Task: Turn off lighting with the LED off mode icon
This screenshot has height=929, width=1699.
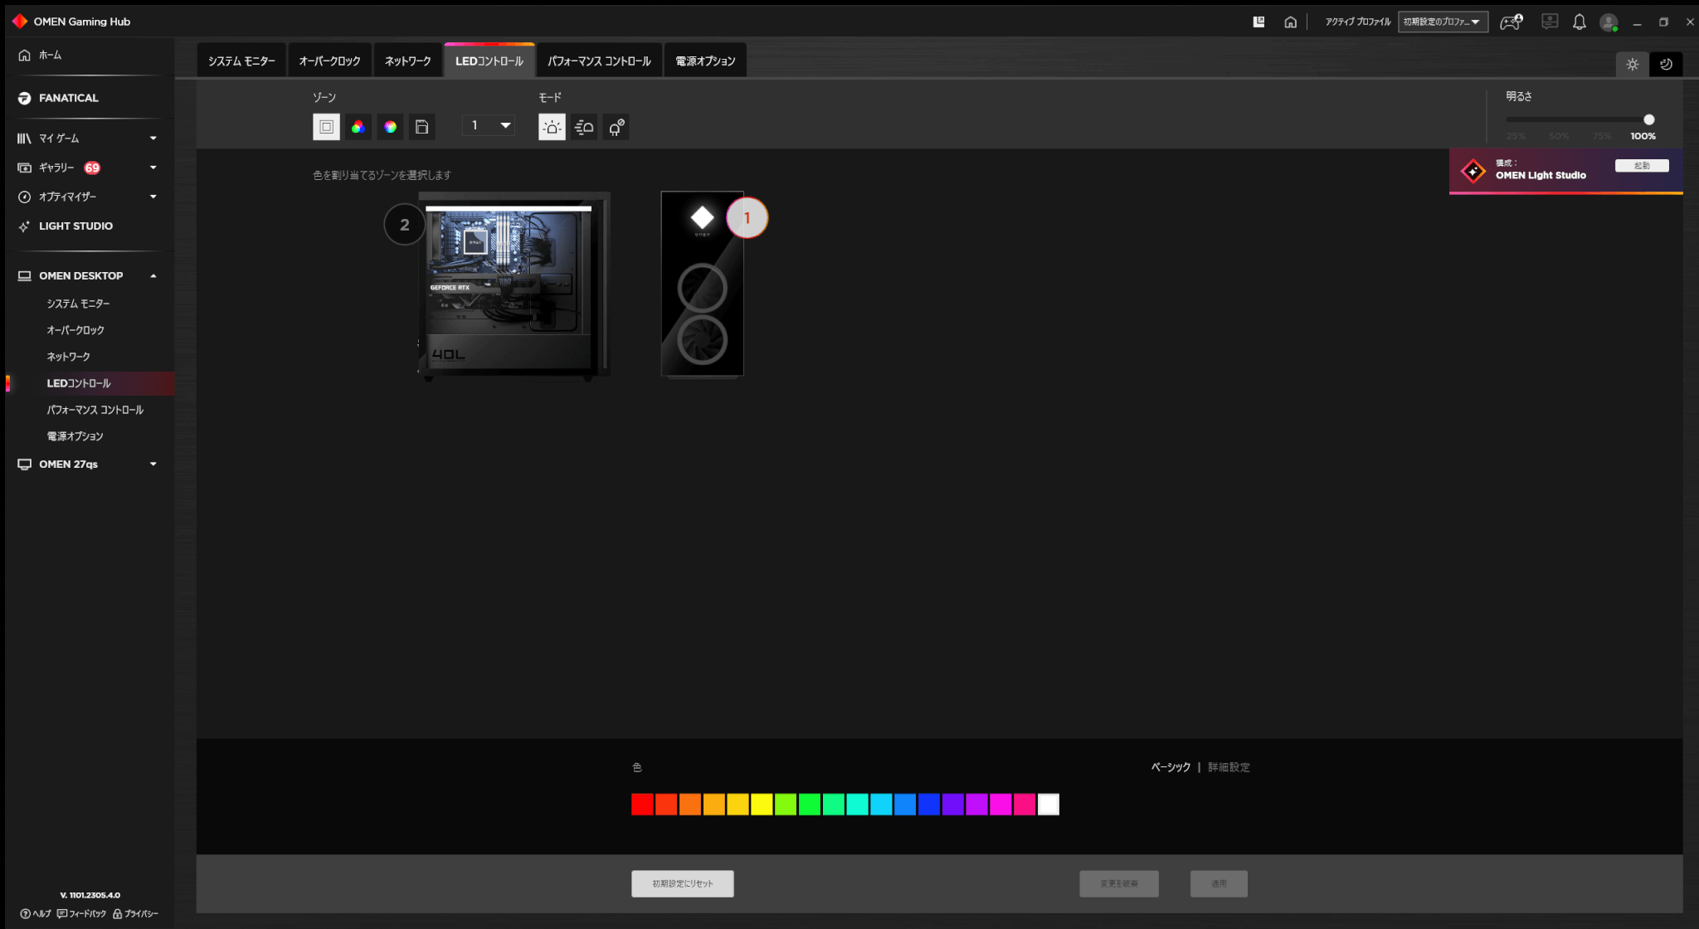Action: 616,127
